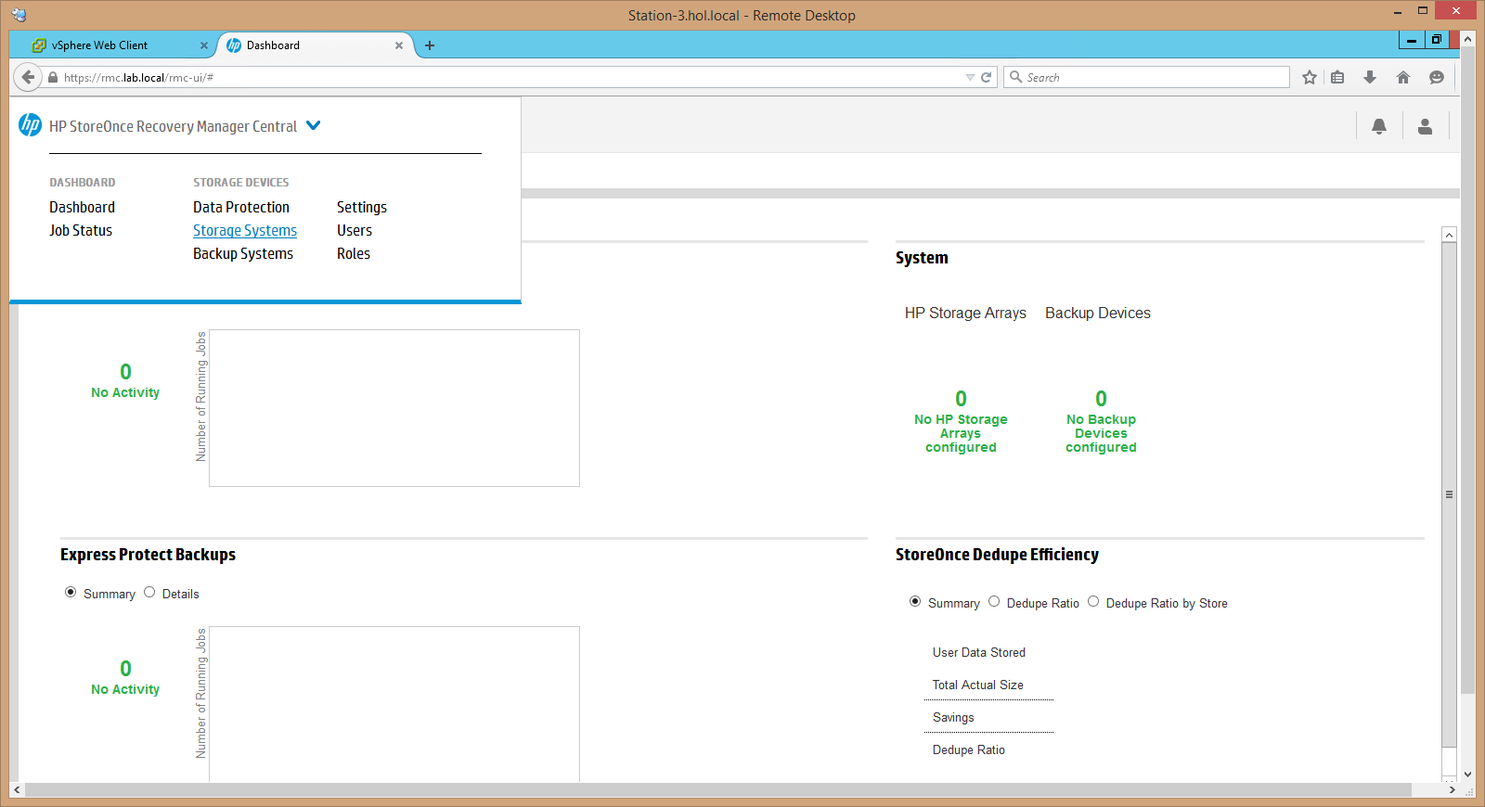This screenshot has height=807, width=1485.
Task: Bookmark this page with the star icon
Action: tap(1310, 77)
